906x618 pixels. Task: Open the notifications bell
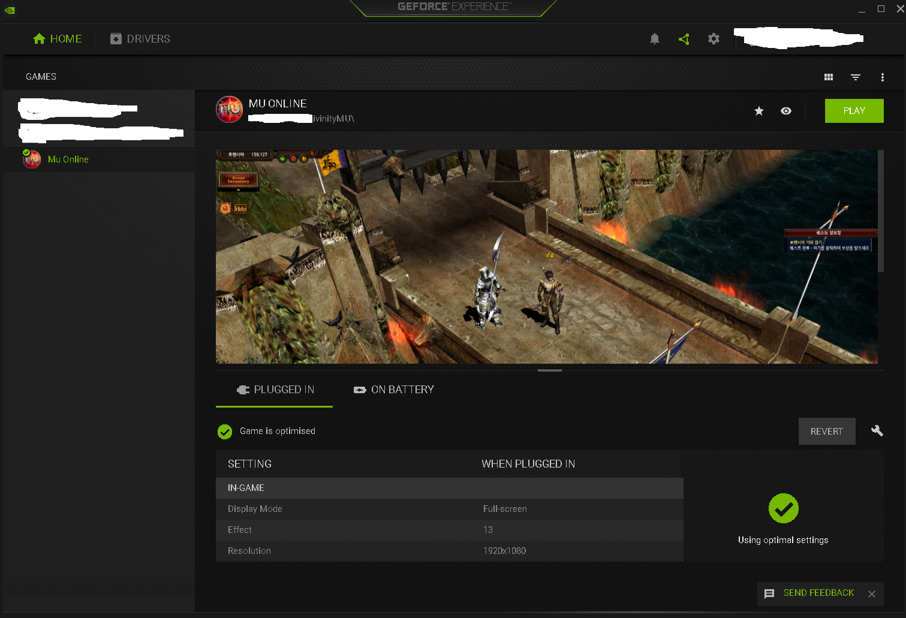pyautogui.click(x=655, y=39)
